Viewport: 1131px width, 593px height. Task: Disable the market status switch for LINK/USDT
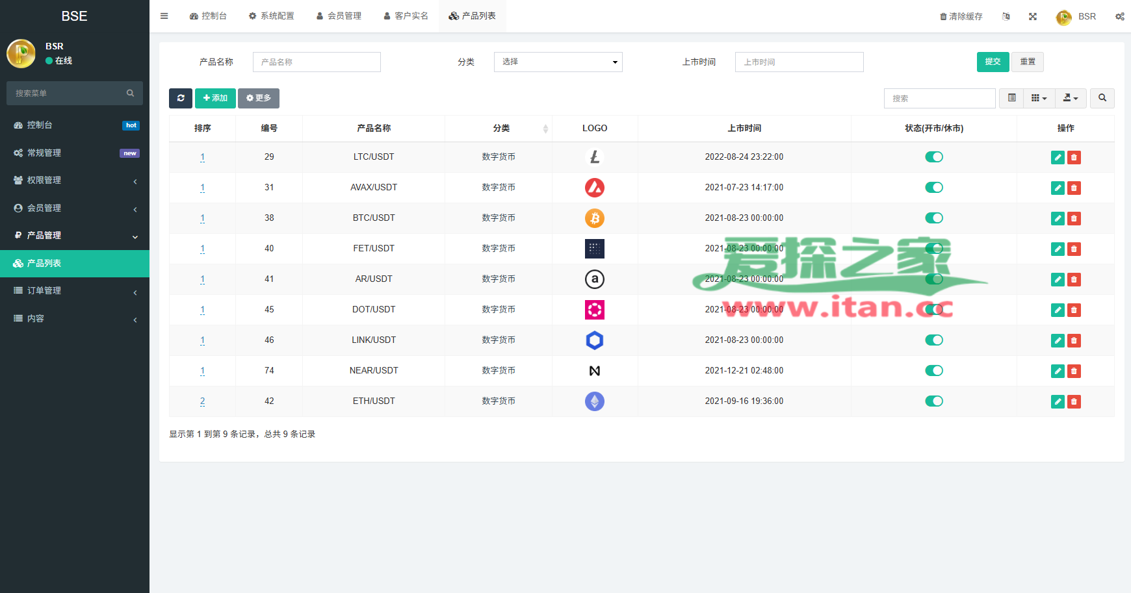coord(934,340)
